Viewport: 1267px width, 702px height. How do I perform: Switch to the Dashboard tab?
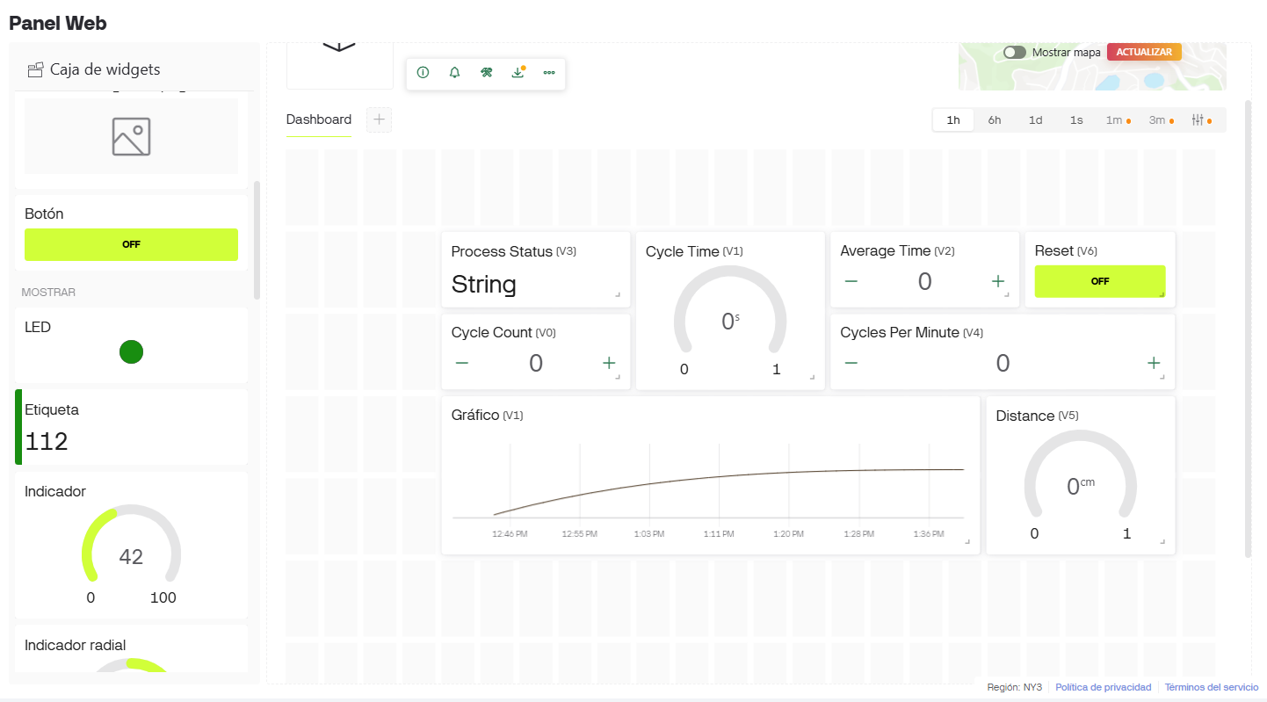319,120
